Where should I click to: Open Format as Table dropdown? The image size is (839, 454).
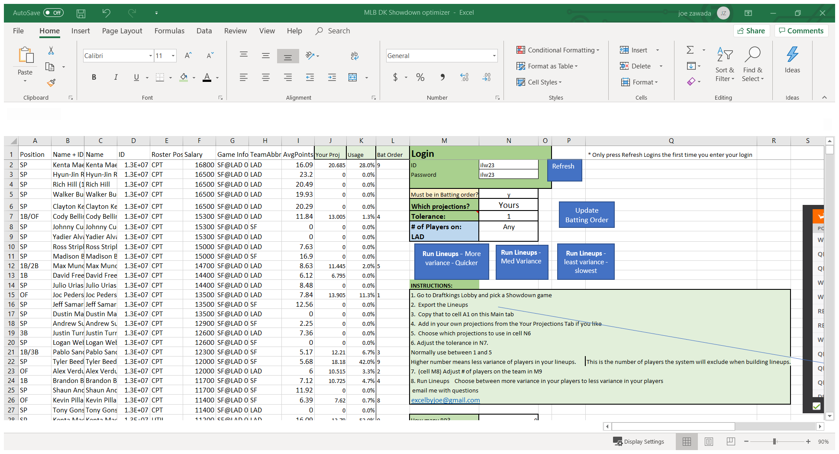[547, 66]
